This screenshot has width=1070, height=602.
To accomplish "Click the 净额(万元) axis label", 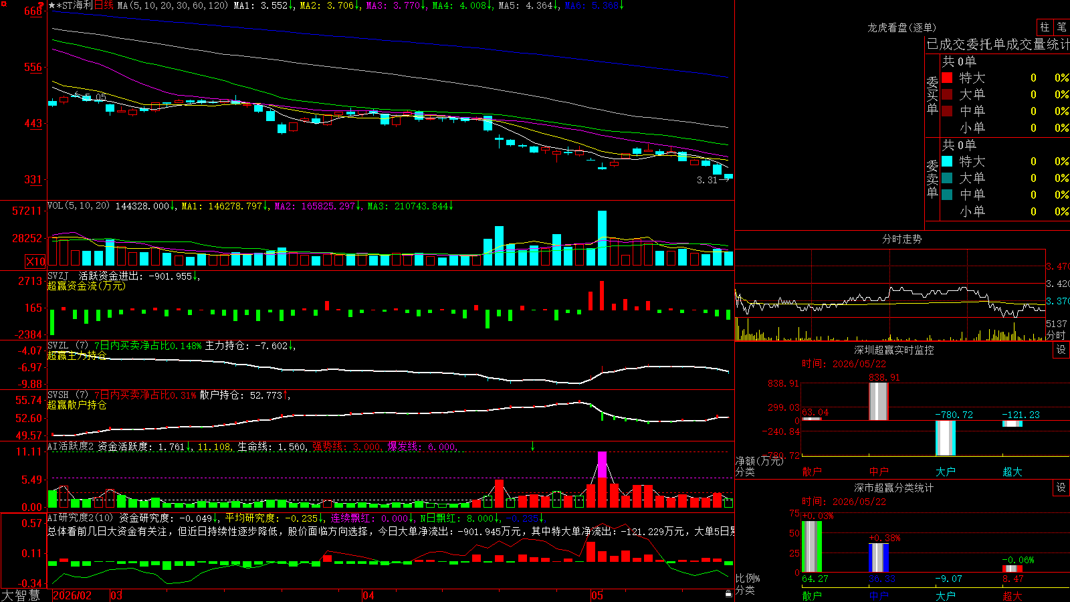I will tap(760, 461).
